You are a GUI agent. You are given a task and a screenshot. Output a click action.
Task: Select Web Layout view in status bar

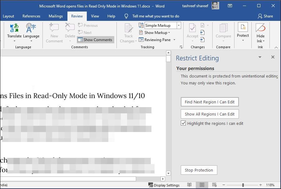214,185
